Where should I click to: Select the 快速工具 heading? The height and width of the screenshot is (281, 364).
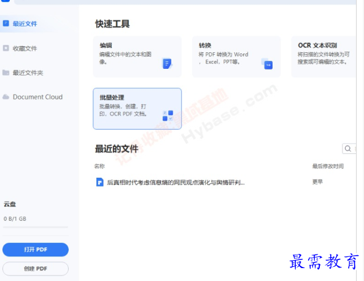[x=112, y=24]
